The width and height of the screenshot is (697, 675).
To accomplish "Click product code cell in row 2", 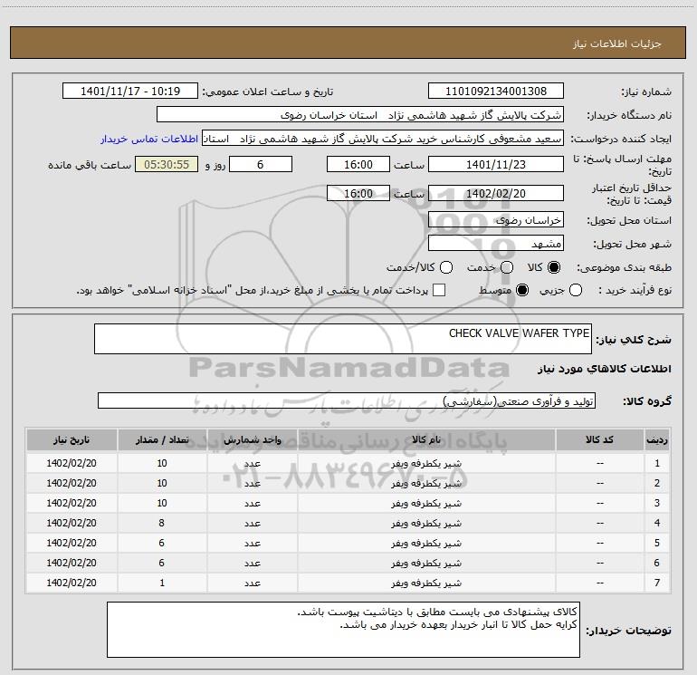I will (599, 483).
